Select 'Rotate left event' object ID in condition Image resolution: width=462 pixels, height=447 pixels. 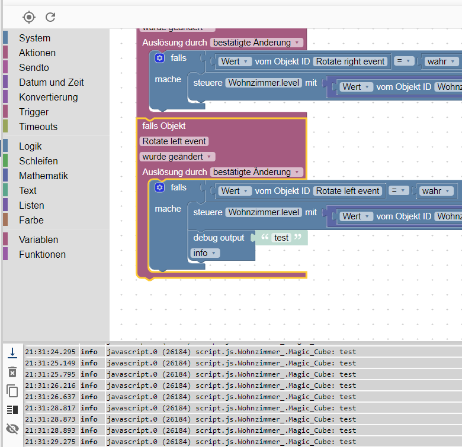tap(347, 190)
